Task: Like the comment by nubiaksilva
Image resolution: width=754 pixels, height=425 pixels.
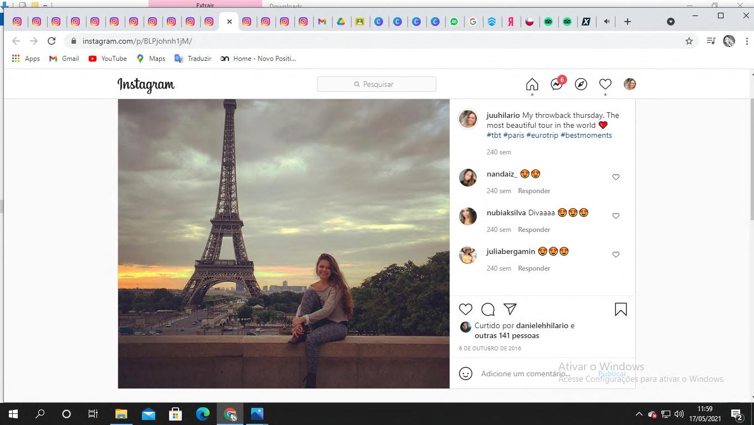Action: [x=616, y=216]
